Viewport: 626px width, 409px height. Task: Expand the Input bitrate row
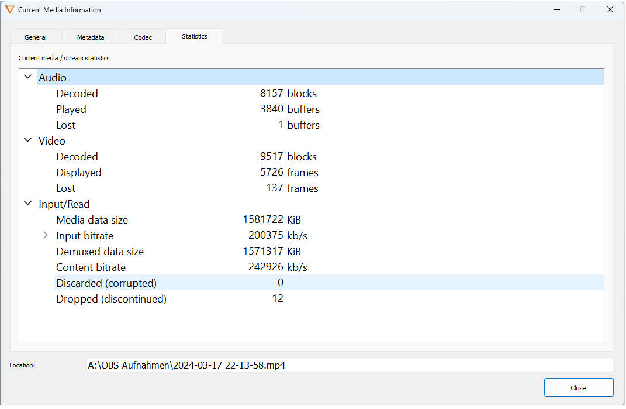[46, 236]
